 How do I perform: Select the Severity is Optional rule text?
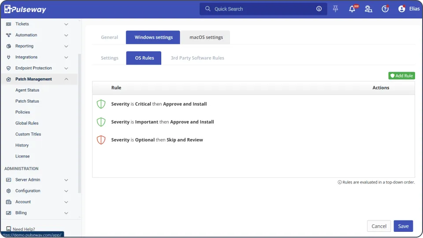(x=157, y=140)
